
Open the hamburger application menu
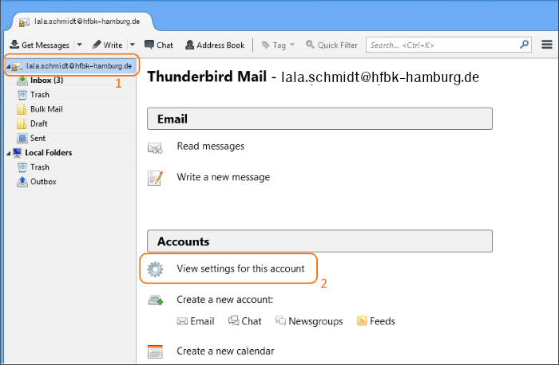coord(547,45)
